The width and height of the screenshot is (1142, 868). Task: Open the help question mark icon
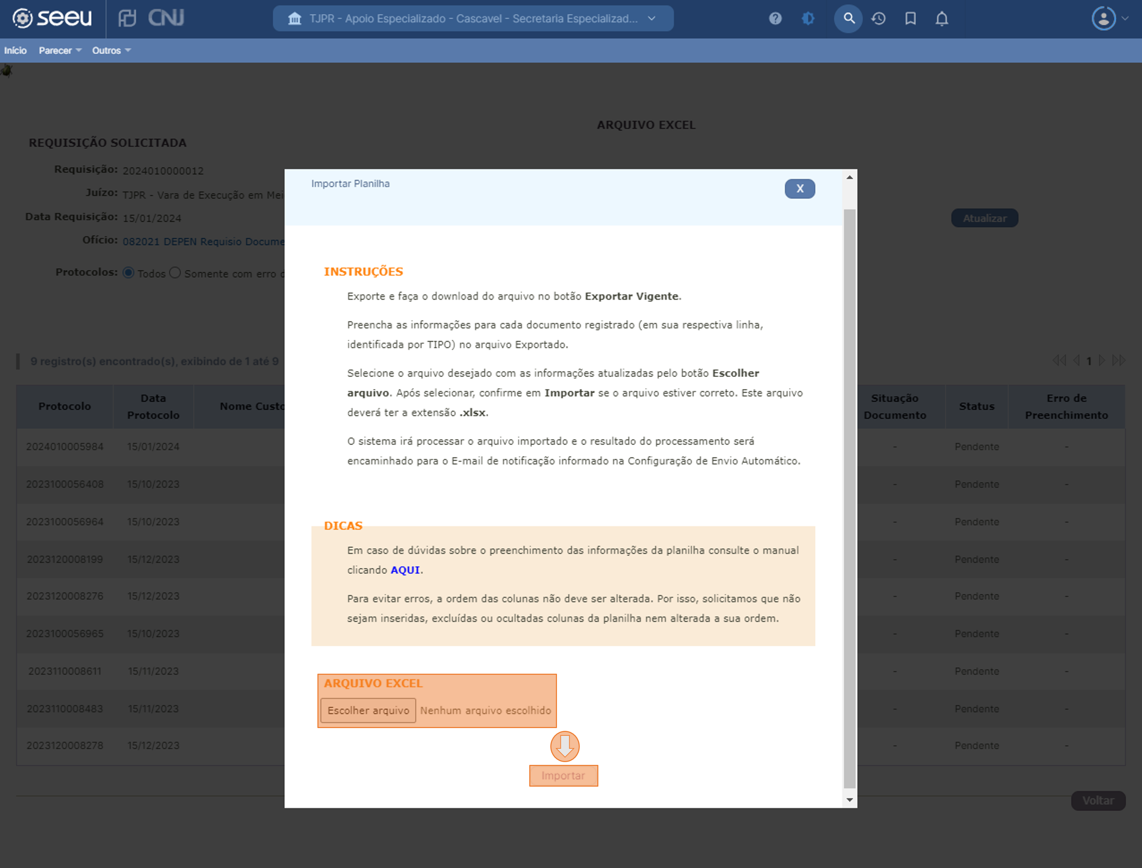point(775,19)
